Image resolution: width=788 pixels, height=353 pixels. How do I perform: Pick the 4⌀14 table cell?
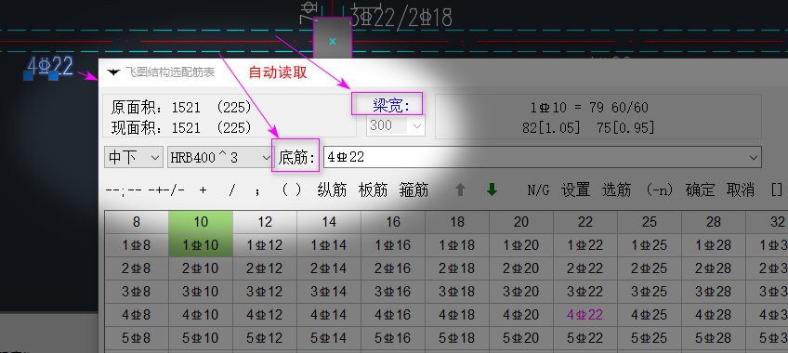pos(329,315)
